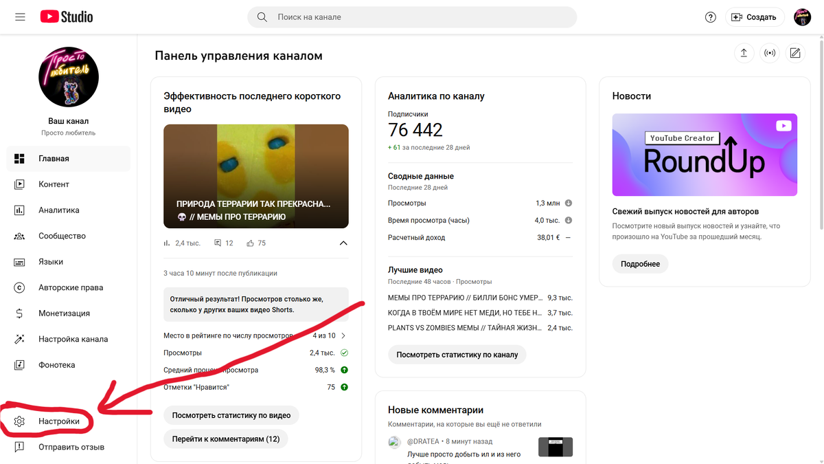Click the subscriber count 76 442
Screen dimensions: 824x464
(x=415, y=130)
